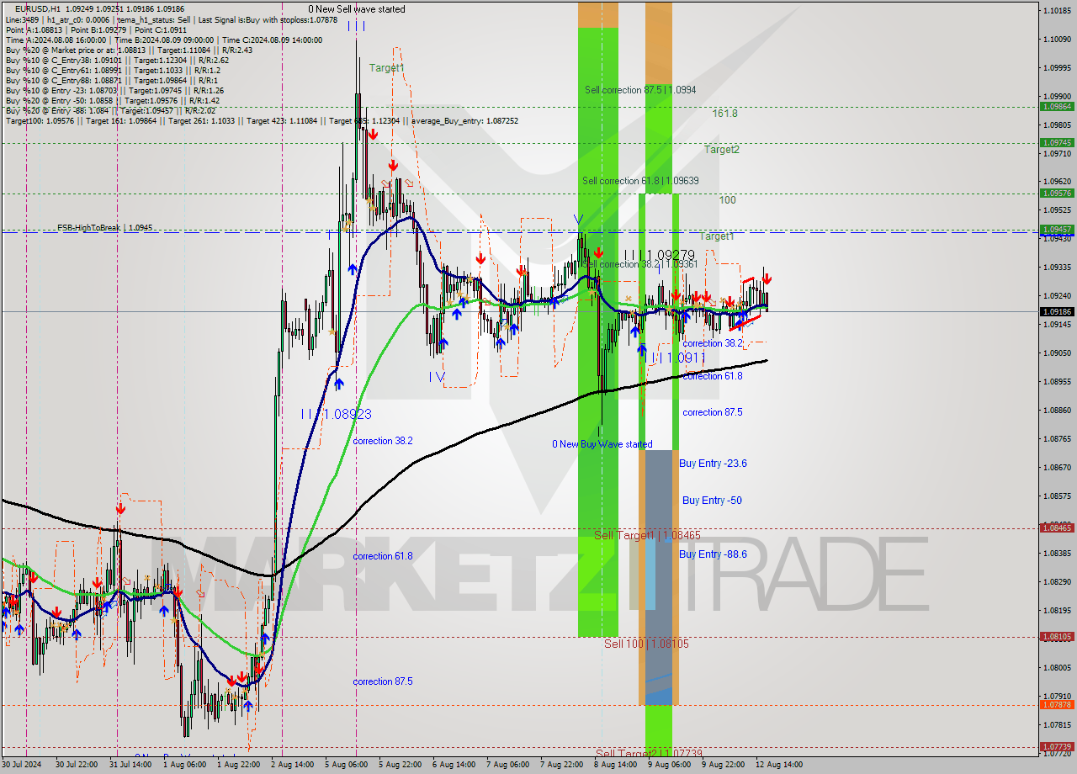Click the red 1.08105 price tag on axis
This screenshot has height=774, width=1077.
click(x=1057, y=637)
